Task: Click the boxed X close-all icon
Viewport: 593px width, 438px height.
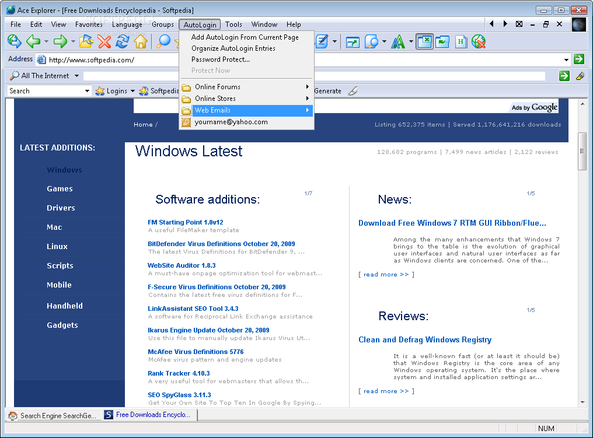Action: tap(519, 24)
